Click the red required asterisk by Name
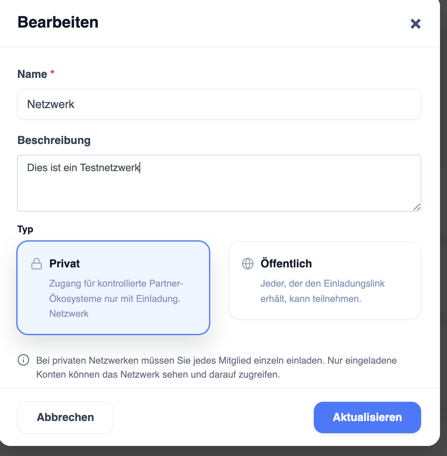The height and width of the screenshot is (456, 447). (x=53, y=72)
